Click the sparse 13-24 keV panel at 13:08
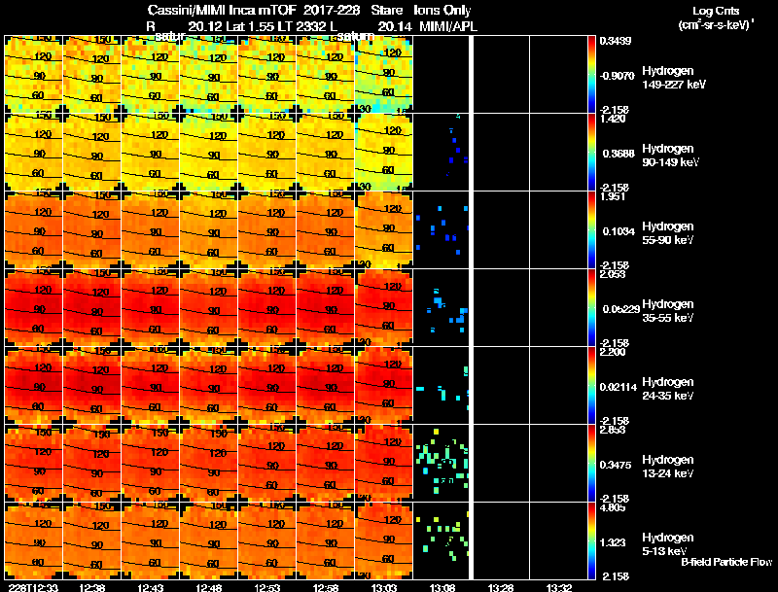The width and height of the screenshot is (778, 592). point(442,463)
